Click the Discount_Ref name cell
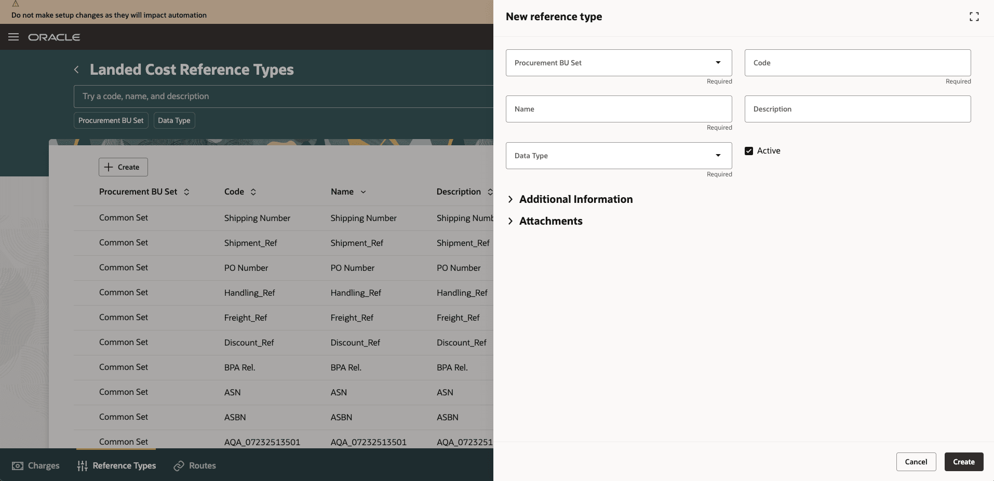The width and height of the screenshot is (994, 481). pos(356,343)
